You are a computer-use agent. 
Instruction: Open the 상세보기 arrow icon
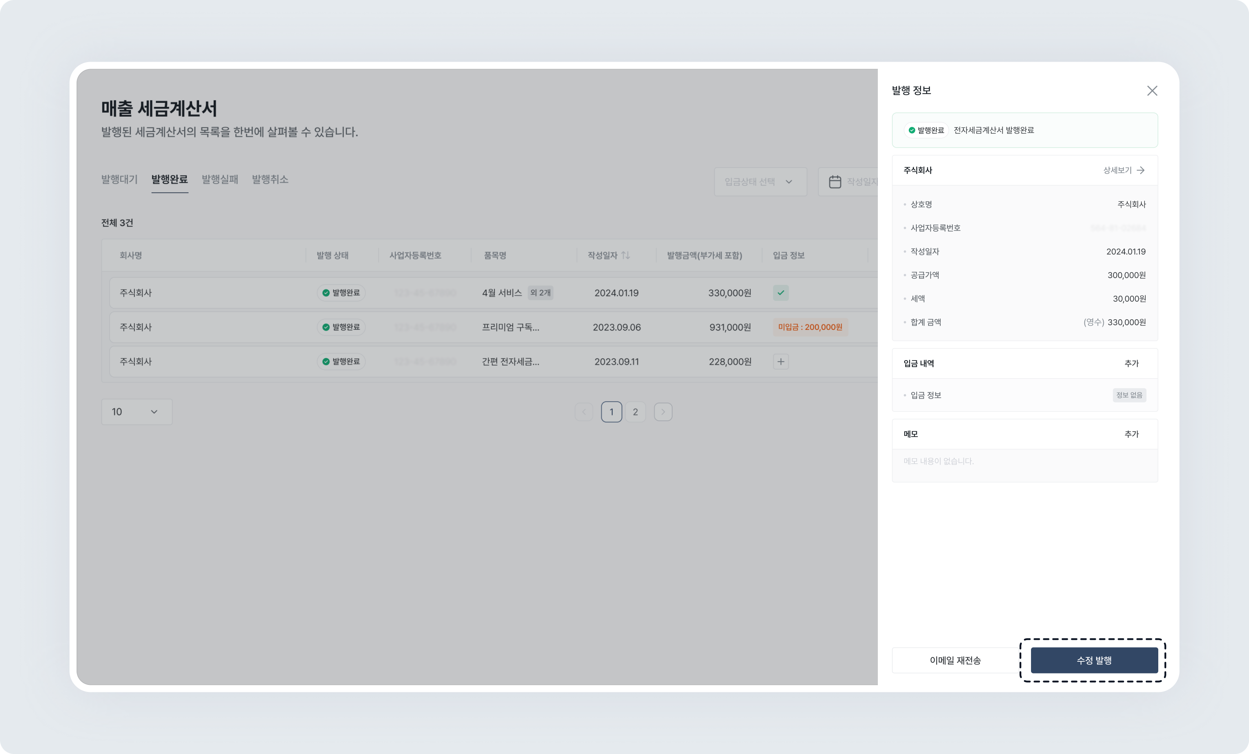(x=1141, y=170)
